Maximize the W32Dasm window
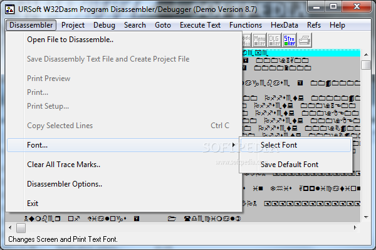Image resolution: width=376 pixels, height=250 pixels. coord(333,6)
